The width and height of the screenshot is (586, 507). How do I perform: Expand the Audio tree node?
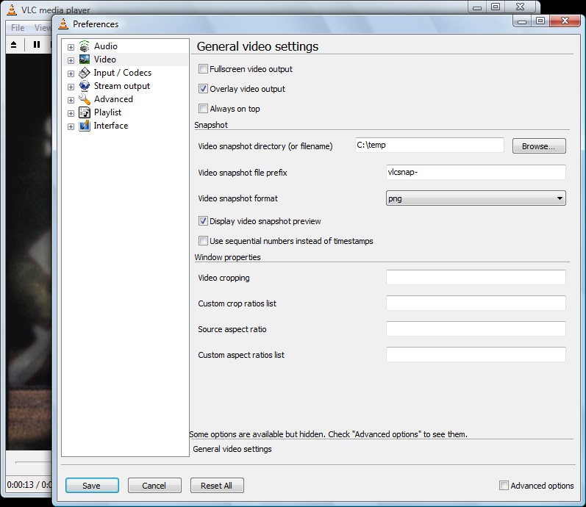[x=71, y=47]
